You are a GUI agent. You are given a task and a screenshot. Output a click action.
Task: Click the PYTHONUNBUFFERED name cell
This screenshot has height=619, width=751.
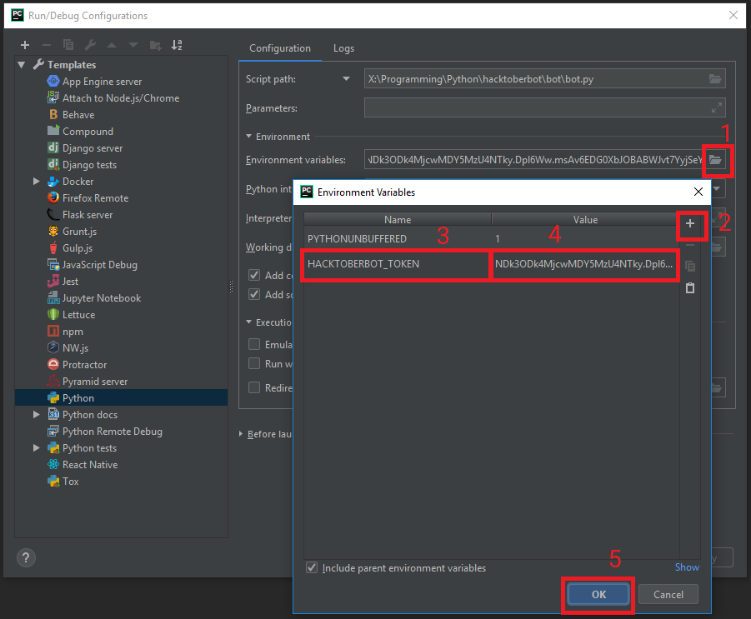click(x=398, y=238)
